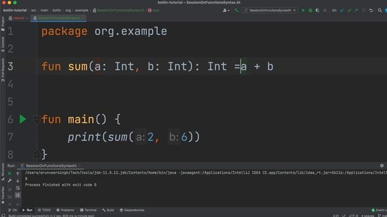
Task: Click the Stop square in the top toolbar
Action: pyautogui.click(x=325, y=10)
